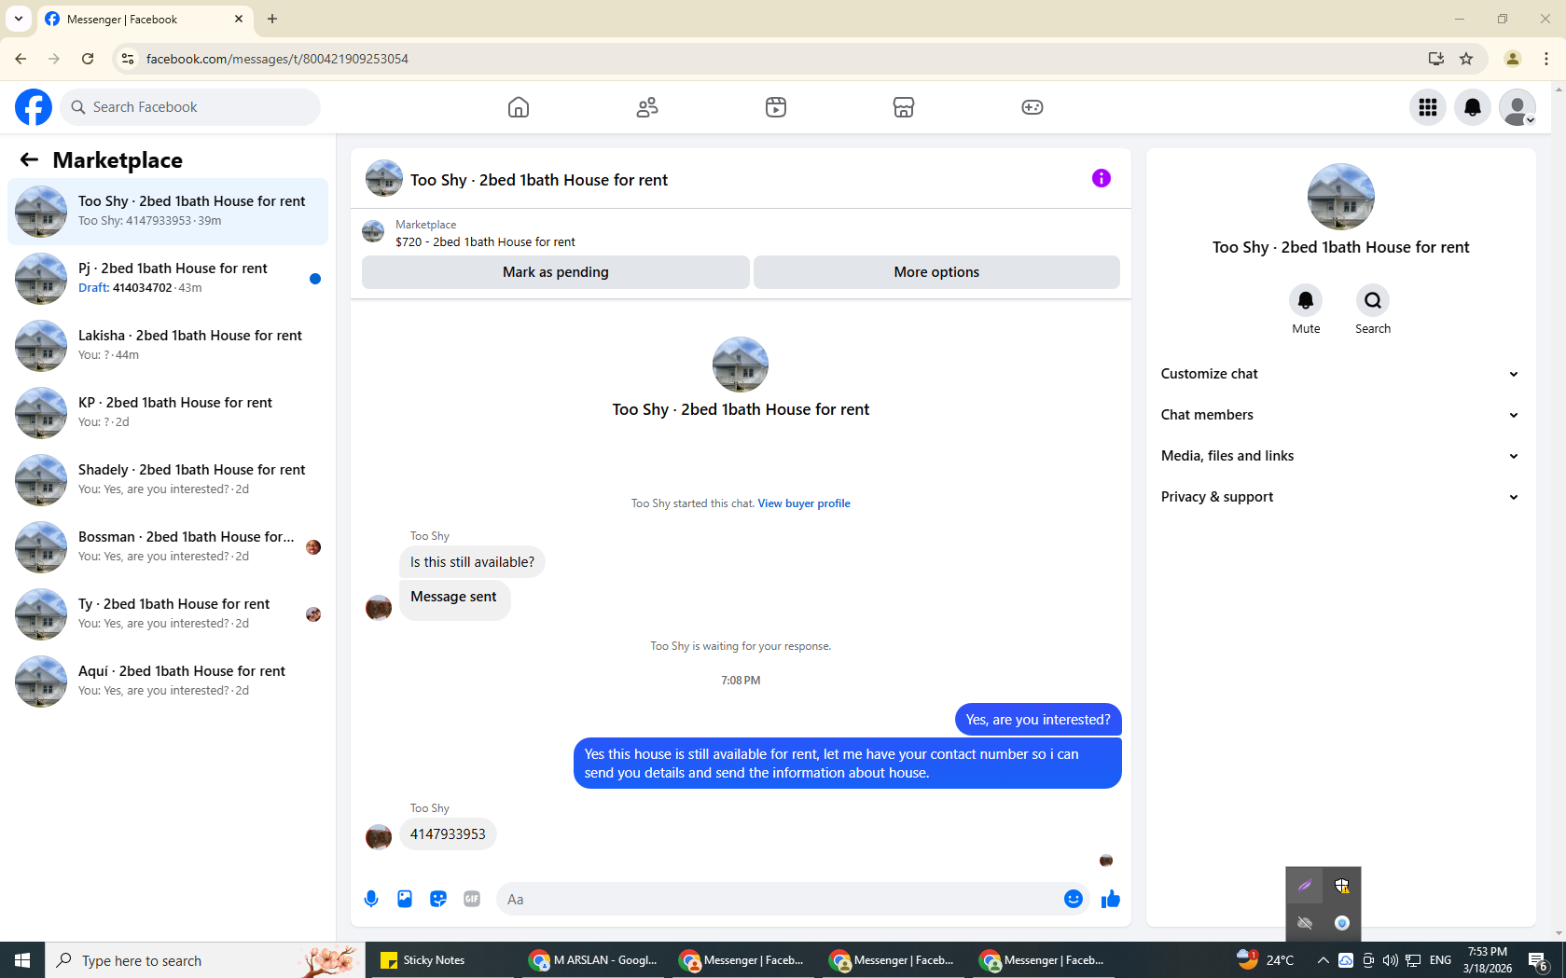This screenshot has height=978, width=1566.
Task: Mute this conversation with bell icon
Action: pos(1306,300)
